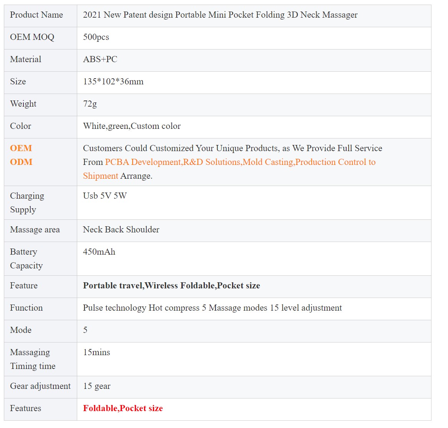Click the orange OEM label
The image size is (448, 428).
tap(21, 148)
